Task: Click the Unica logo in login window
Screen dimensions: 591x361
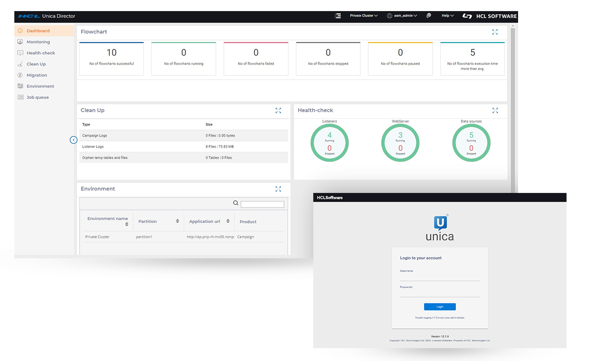Action: (x=440, y=227)
